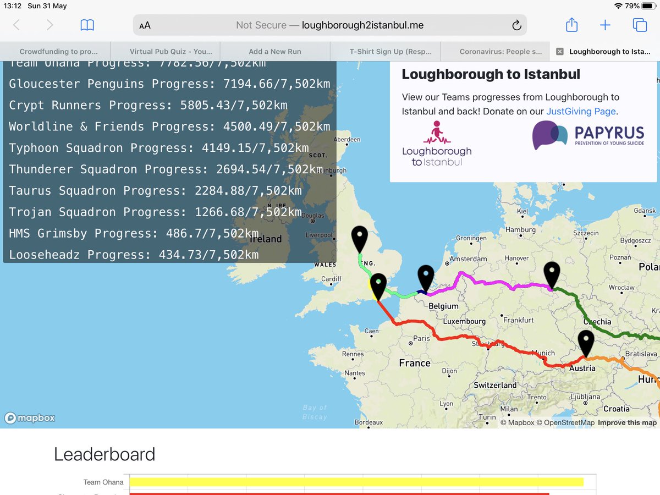Add a new tab with plus icon
Viewport: 660px width, 495px height.
pos(605,25)
